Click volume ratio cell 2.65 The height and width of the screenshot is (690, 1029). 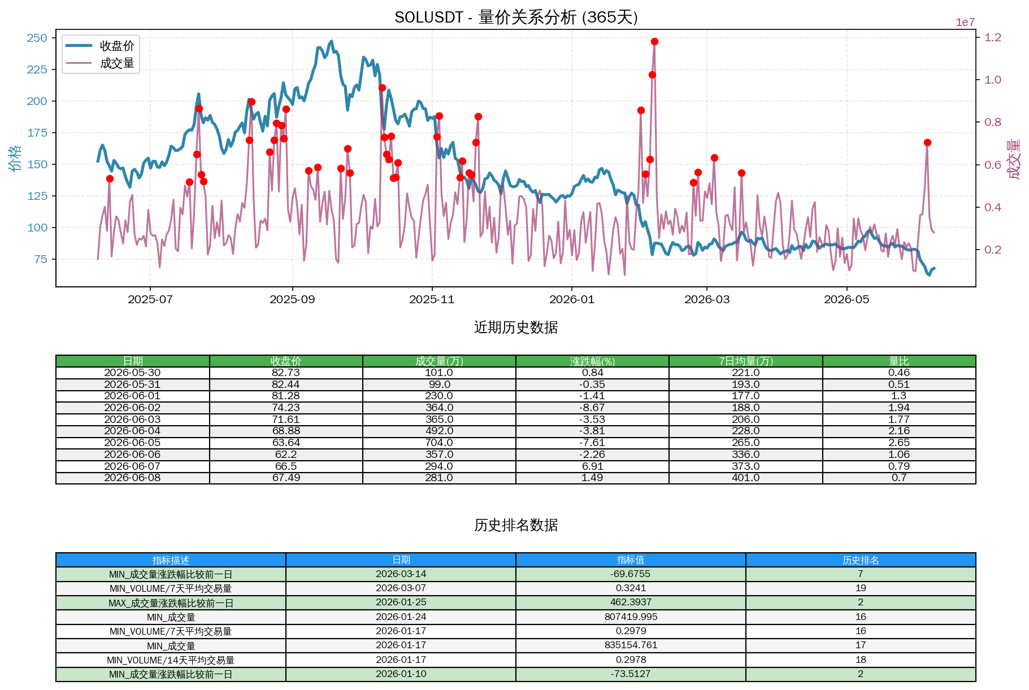pos(899,443)
